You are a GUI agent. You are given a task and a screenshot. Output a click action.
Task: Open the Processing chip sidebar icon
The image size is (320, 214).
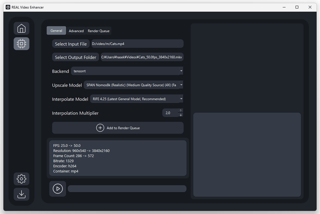(x=21, y=44)
